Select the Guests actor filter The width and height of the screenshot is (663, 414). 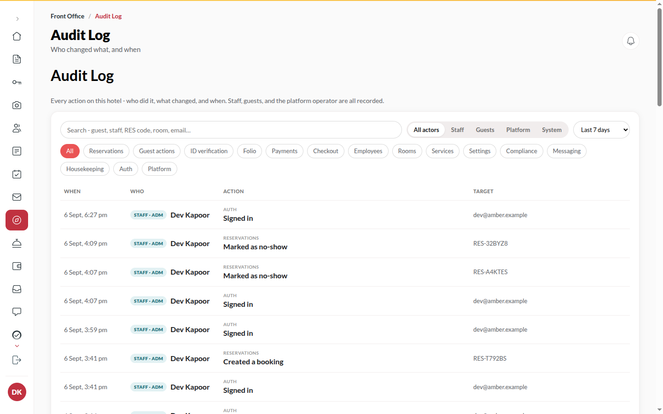485,130
